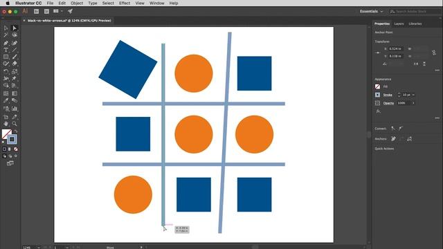Select the Perspective Grid tool
This screenshot has height=249, width=443.
15,86
